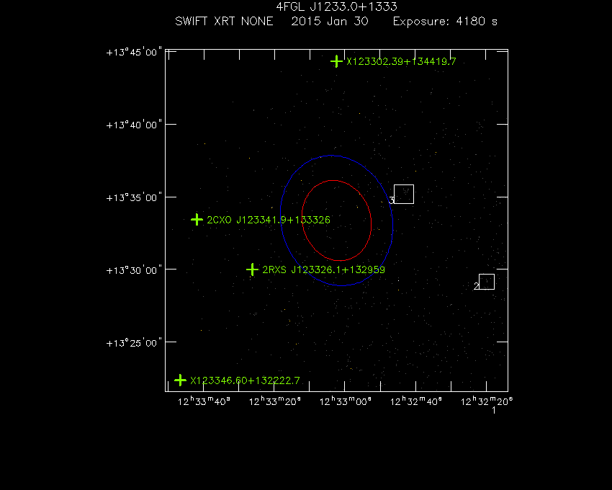Image resolution: width=612 pixels, height=490 pixels.
Task: Click the label X123302.39+134419.7
Action: point(401,62)
